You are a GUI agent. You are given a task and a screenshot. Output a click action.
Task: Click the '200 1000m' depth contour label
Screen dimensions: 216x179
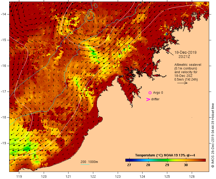coord(89,162)
